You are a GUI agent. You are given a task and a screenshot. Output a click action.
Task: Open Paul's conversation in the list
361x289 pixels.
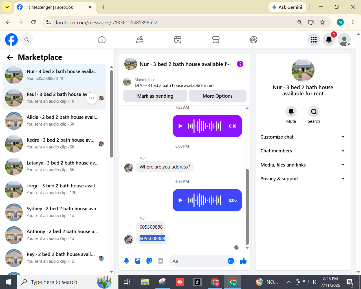[x=54, y=98]
